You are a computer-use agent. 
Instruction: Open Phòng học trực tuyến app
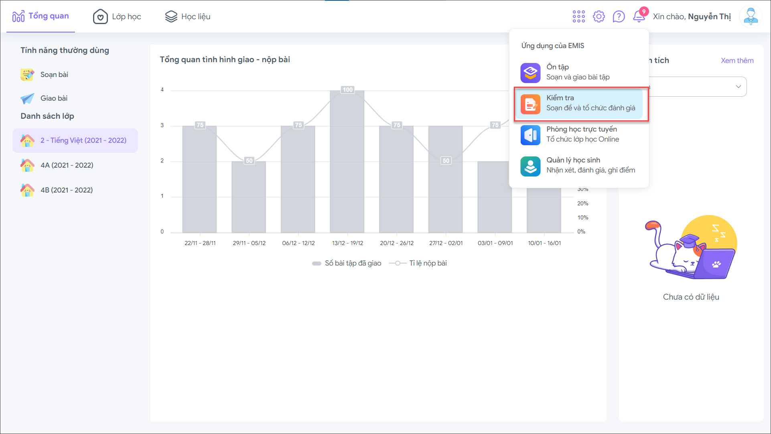tap(578, 134)
